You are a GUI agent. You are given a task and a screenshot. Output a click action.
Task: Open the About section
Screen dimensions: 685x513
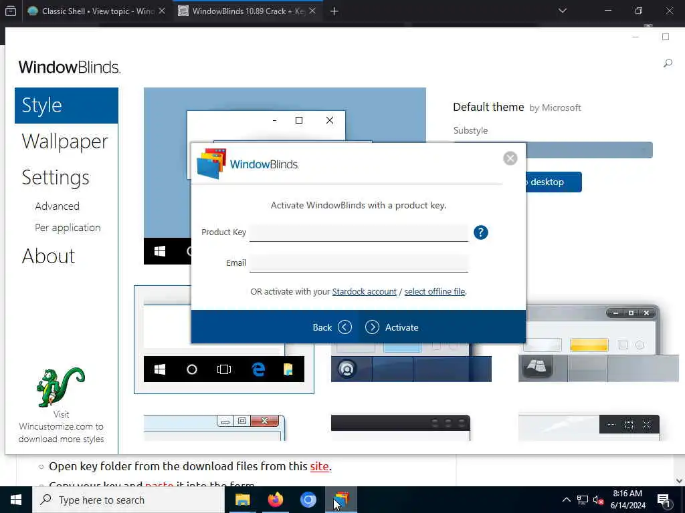tap(48, 256)
